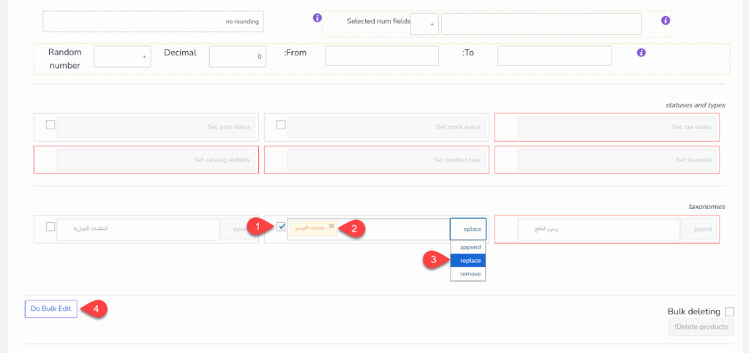
Task: Choose 'remove' from the open dropdown list
Action: [470, 273]
